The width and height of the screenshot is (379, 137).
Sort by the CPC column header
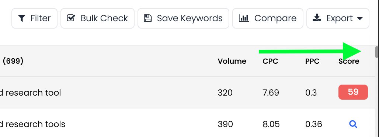coord(270,61)
